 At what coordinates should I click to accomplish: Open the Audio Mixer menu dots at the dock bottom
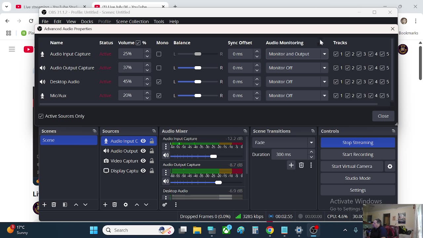pyautogui.click(x=176, y=205)
